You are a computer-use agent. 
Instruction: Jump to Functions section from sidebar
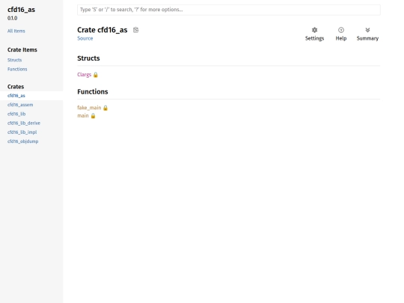click(x=17, y=69)
